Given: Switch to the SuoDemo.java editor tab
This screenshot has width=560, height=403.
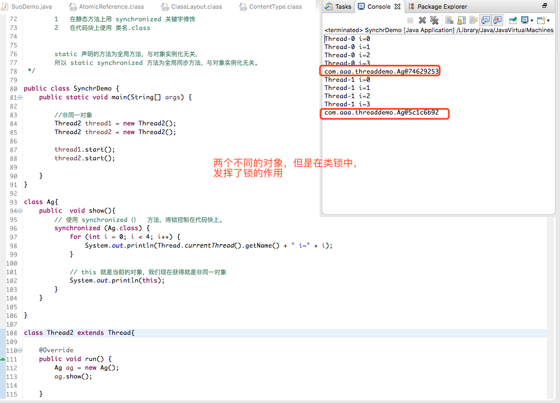Looking at the screenshot, I should pos(27,7).
